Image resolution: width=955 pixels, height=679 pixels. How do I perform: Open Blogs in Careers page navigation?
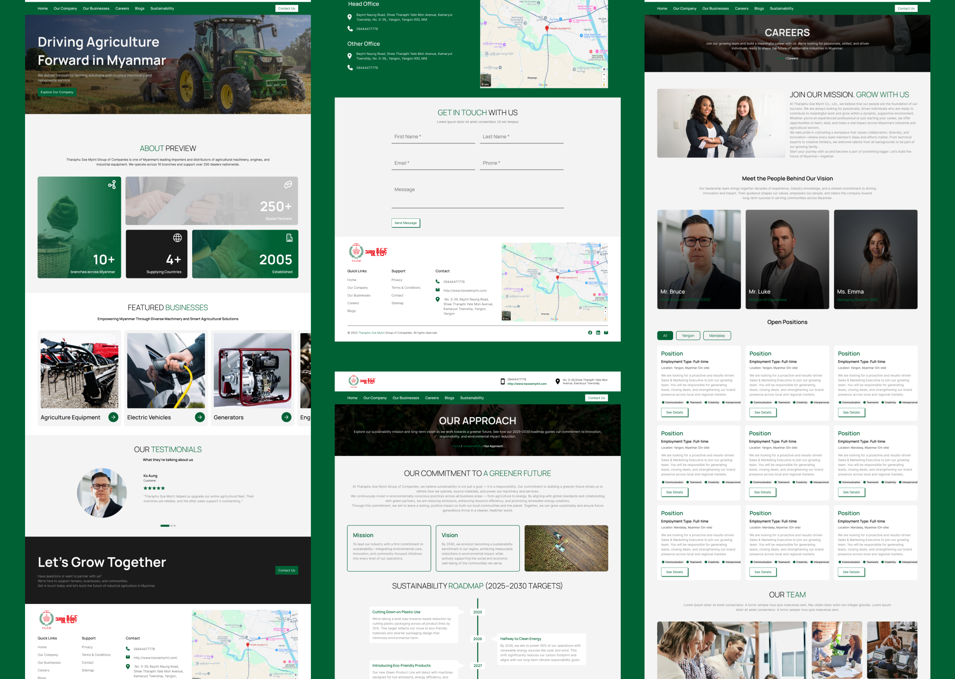coord(759,8)
